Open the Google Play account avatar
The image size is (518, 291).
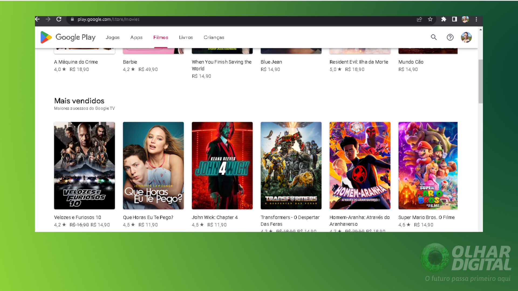[466, 37]
